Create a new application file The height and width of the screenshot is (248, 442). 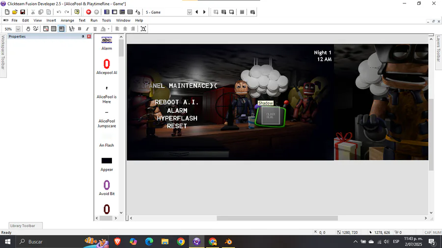[x=7, y=12]
